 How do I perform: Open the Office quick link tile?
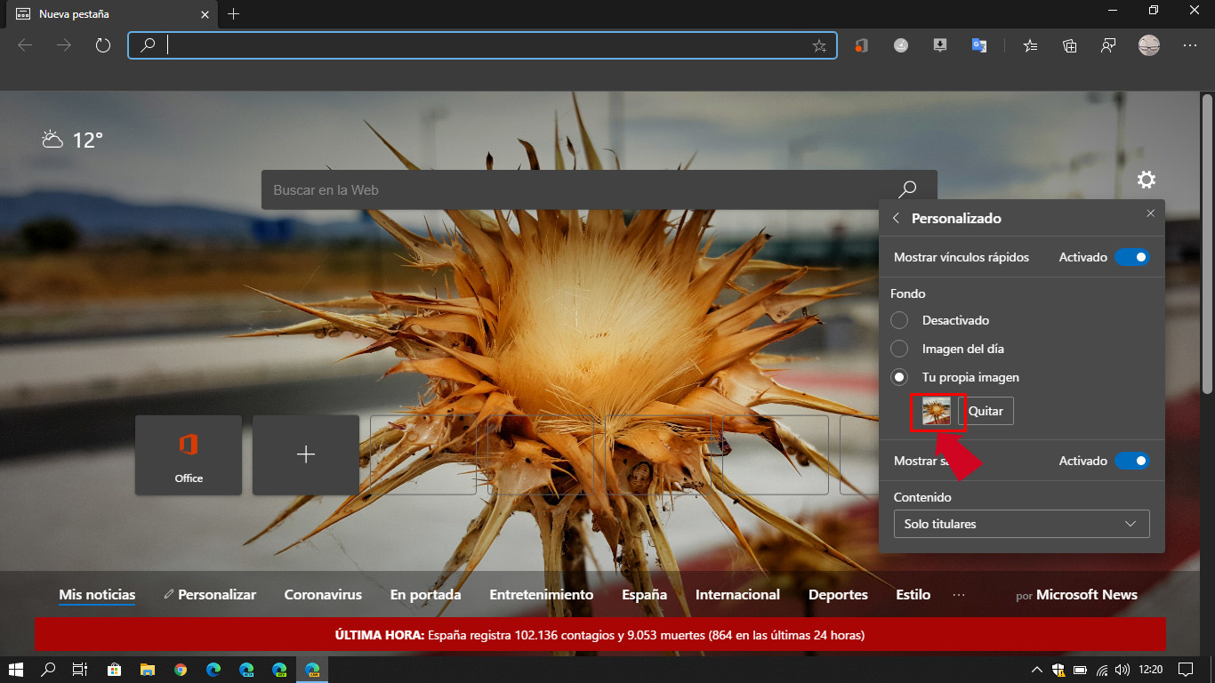[x=188, y=454]
